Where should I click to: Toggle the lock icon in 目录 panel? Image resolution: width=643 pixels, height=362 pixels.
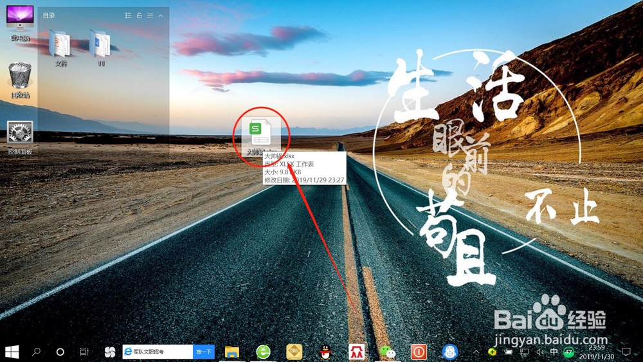140,15
